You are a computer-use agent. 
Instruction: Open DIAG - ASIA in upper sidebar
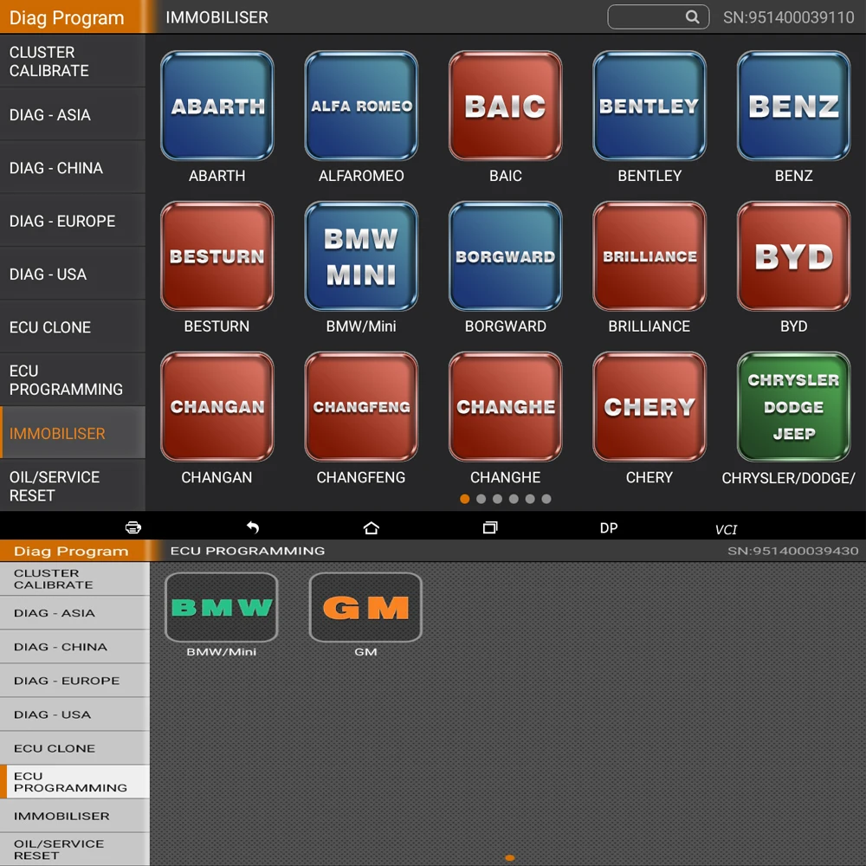click(x=73, y=115)
